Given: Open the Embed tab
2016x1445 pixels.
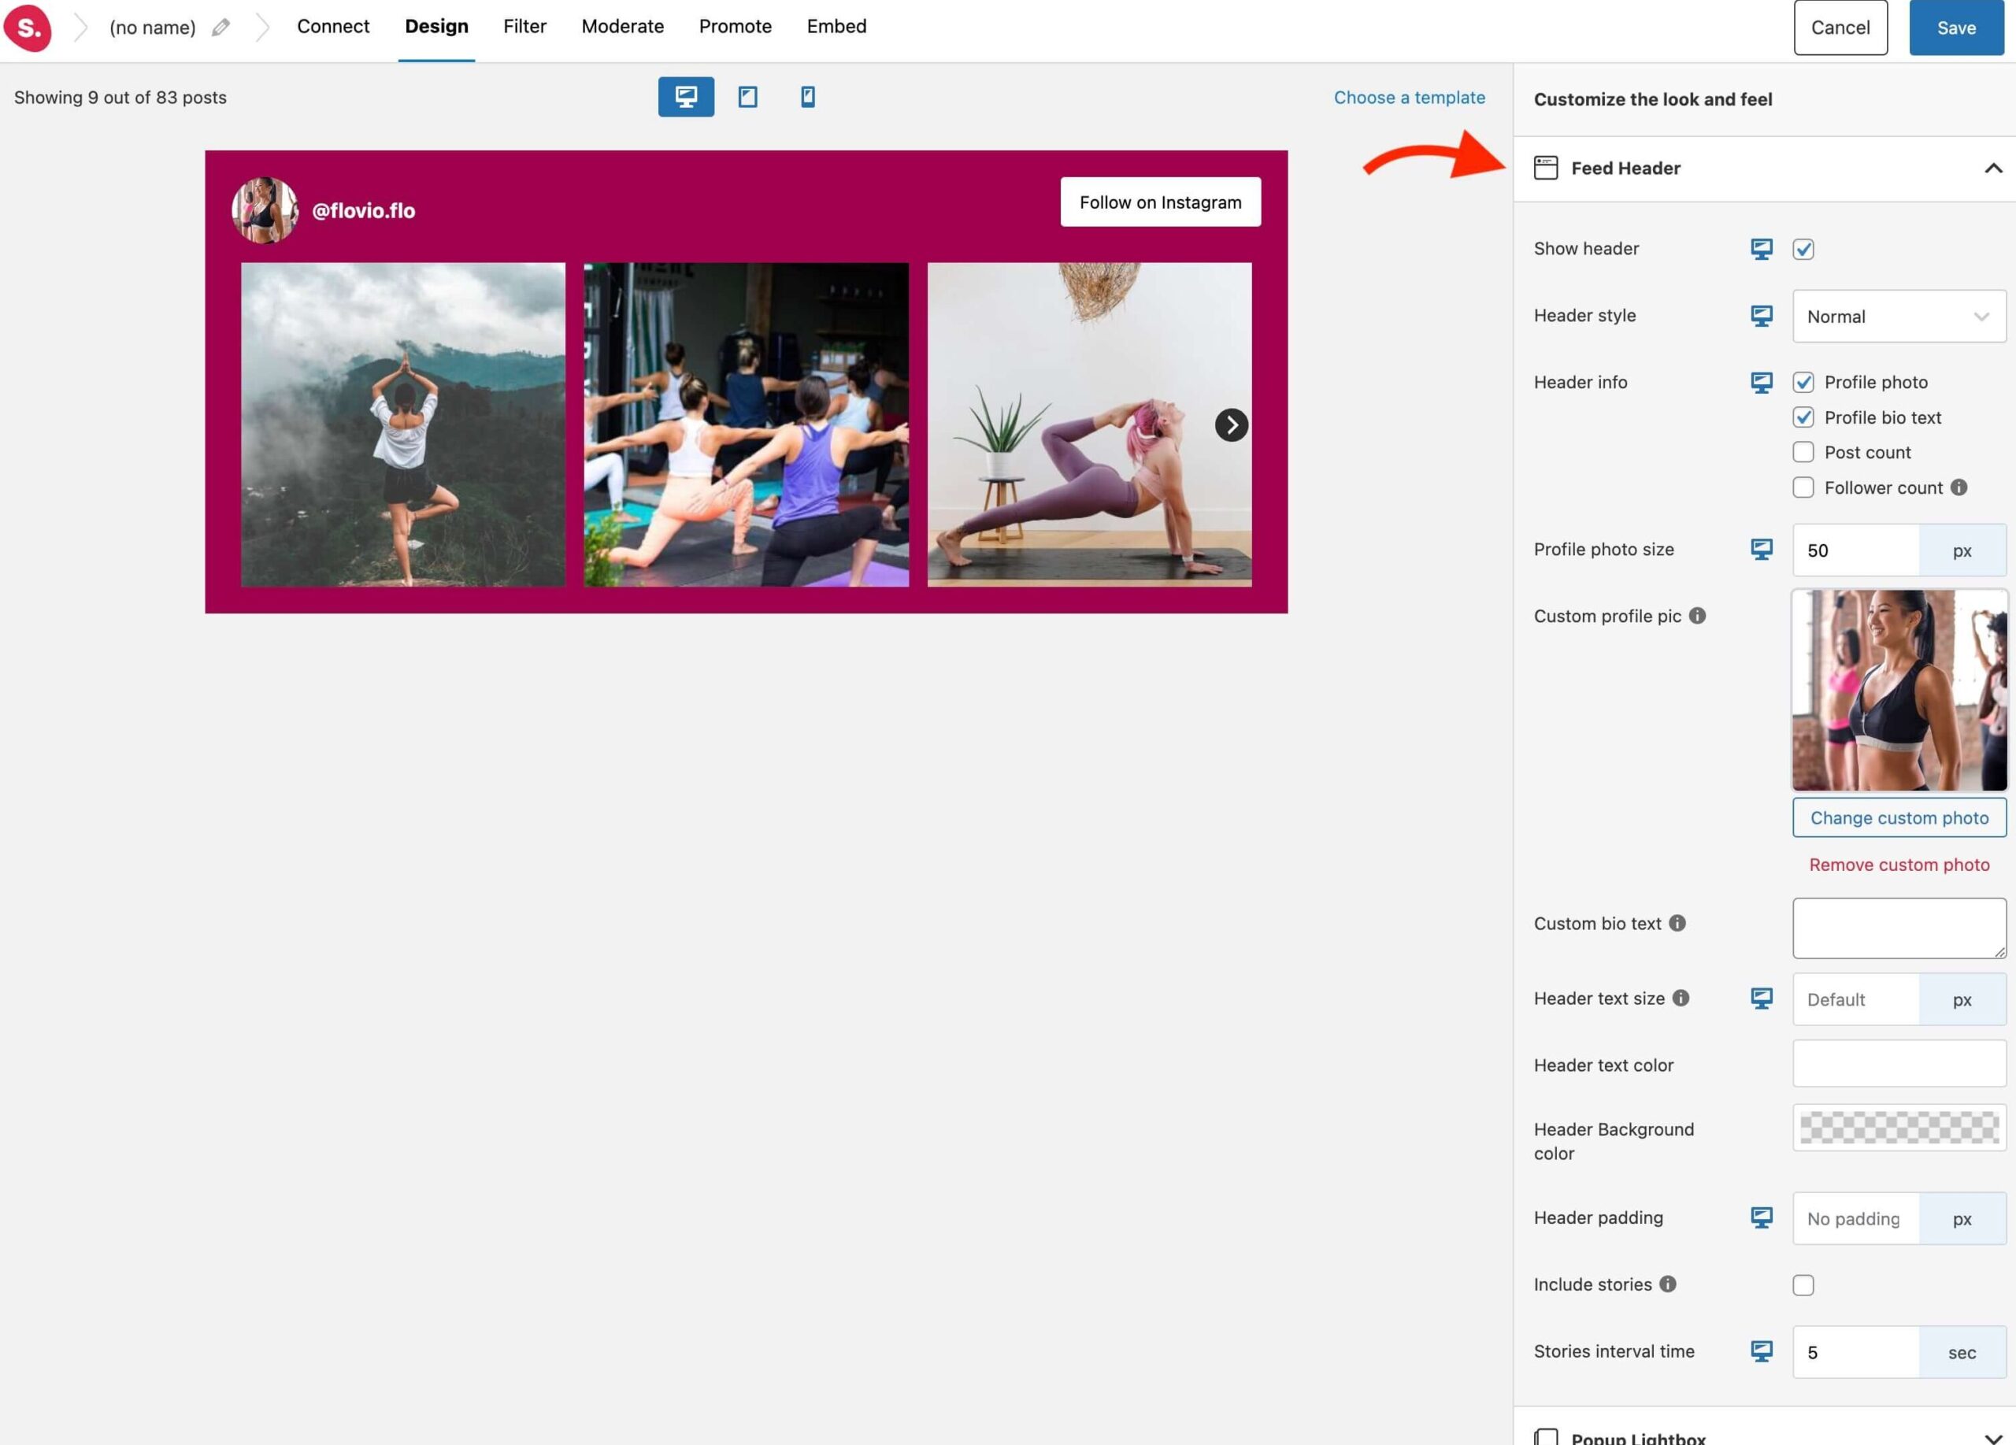Looking at the screenshot, I should pyautogui.click(x=836, y=27).
